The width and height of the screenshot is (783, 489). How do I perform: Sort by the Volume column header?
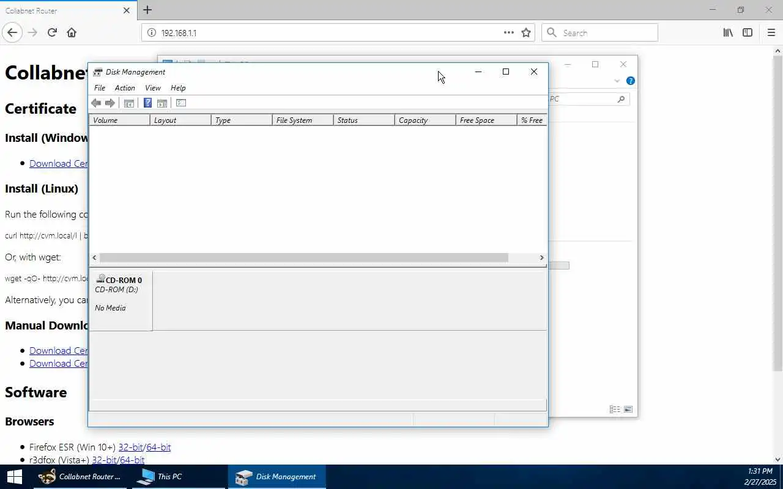119,120
